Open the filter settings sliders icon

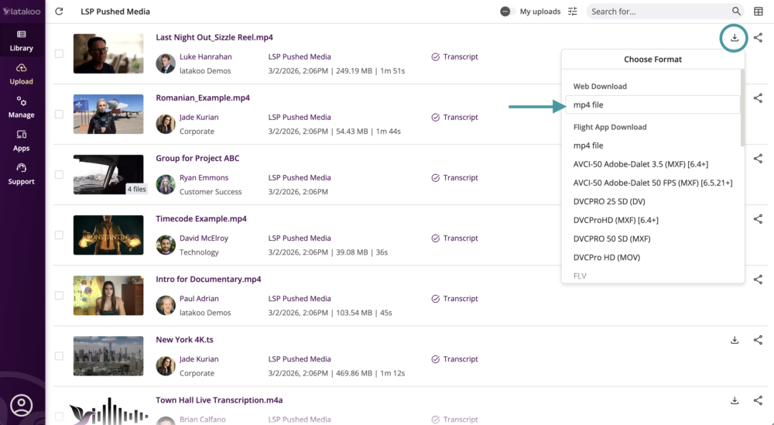(573, 12)
